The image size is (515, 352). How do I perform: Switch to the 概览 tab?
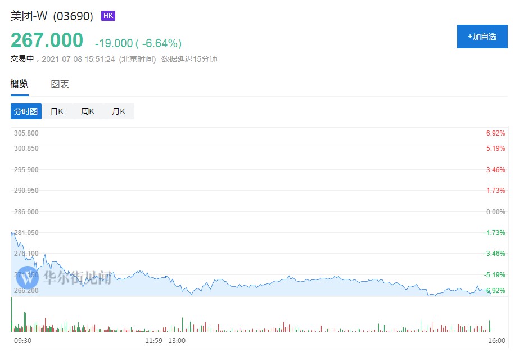click(x=19, y=84)
